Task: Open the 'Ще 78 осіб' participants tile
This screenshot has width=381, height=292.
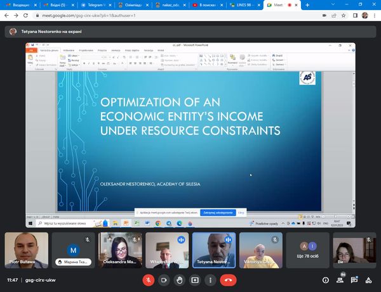Action: tap(307, 250)
